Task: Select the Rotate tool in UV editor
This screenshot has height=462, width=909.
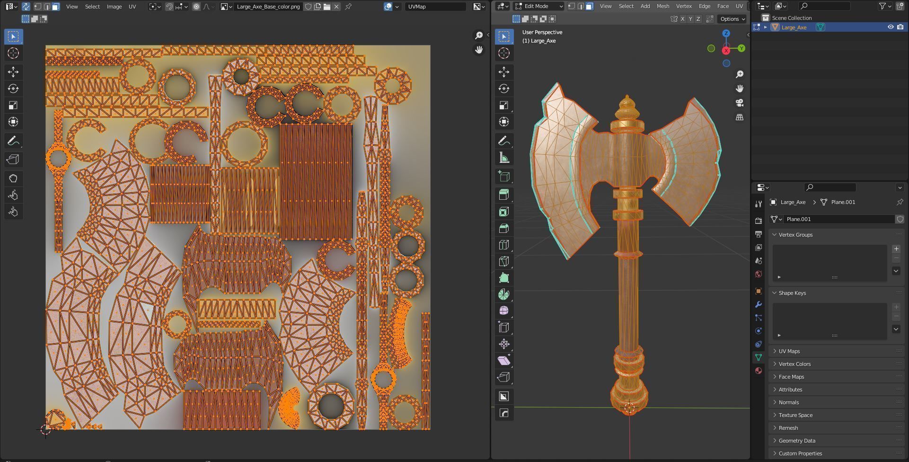Action: coord(13,89)
